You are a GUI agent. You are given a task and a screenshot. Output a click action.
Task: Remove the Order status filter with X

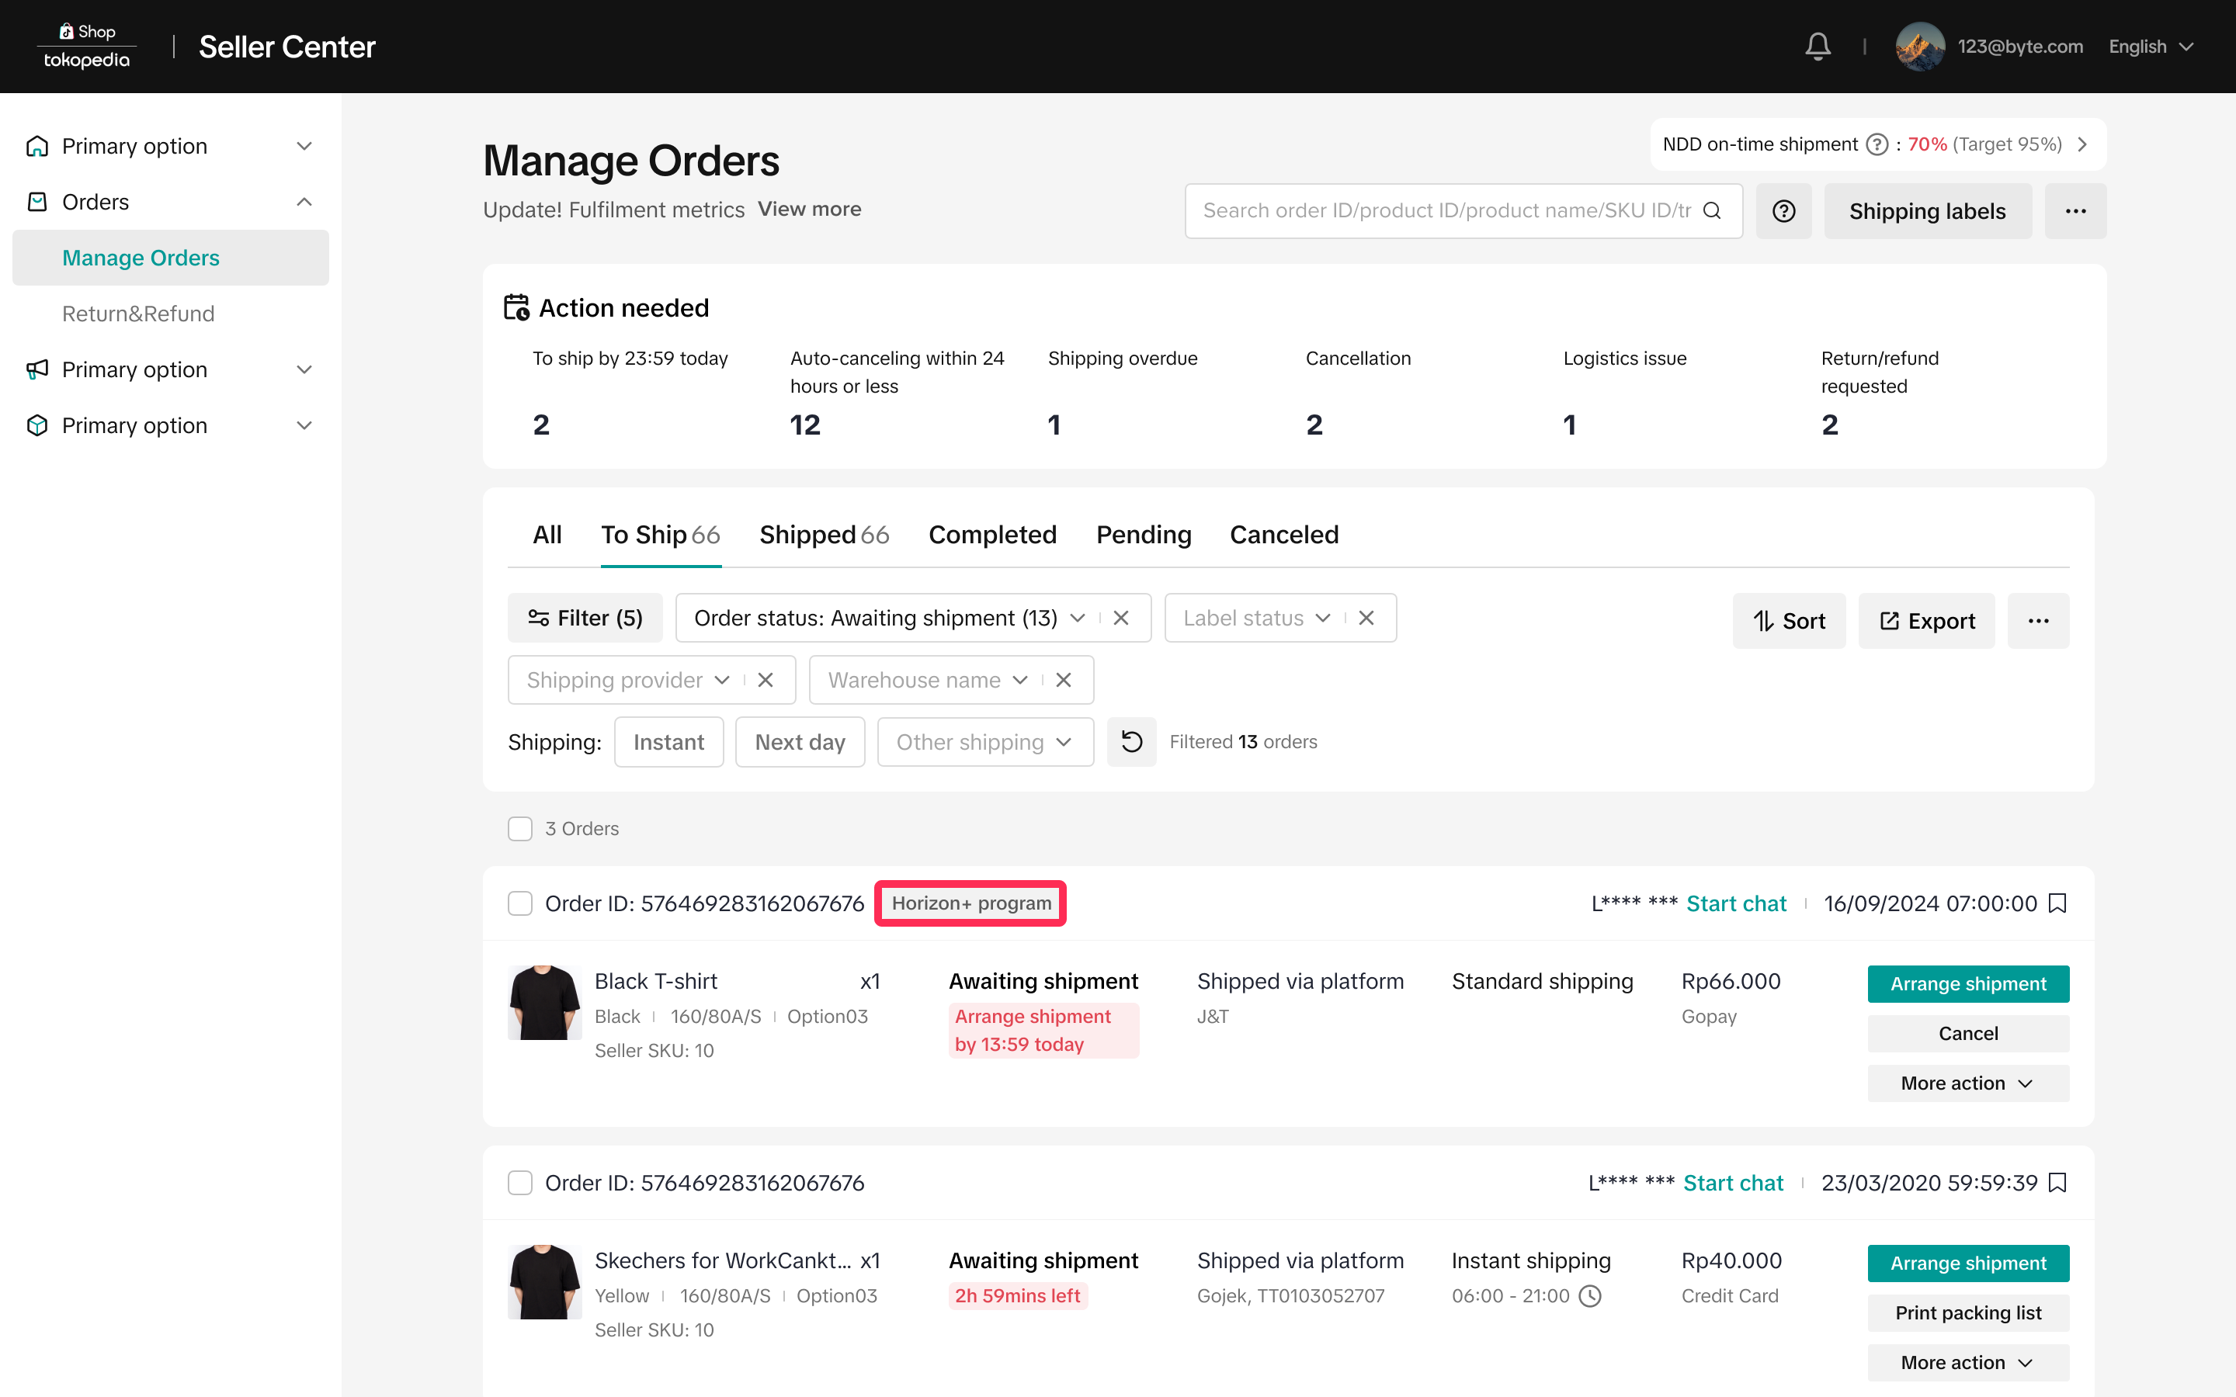(x=1121, y=618)
